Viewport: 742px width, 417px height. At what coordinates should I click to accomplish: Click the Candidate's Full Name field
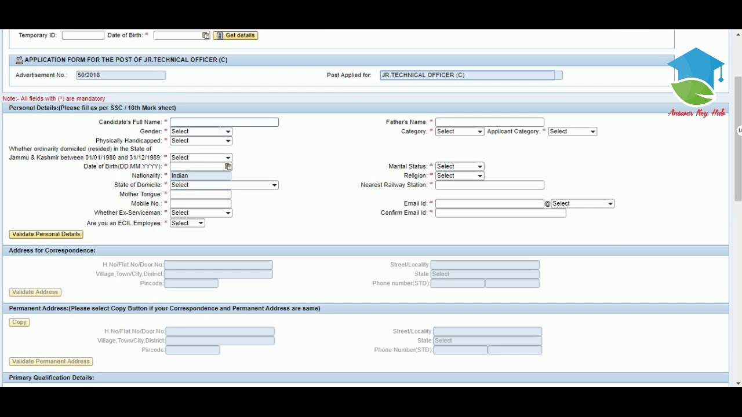point(224,122)
